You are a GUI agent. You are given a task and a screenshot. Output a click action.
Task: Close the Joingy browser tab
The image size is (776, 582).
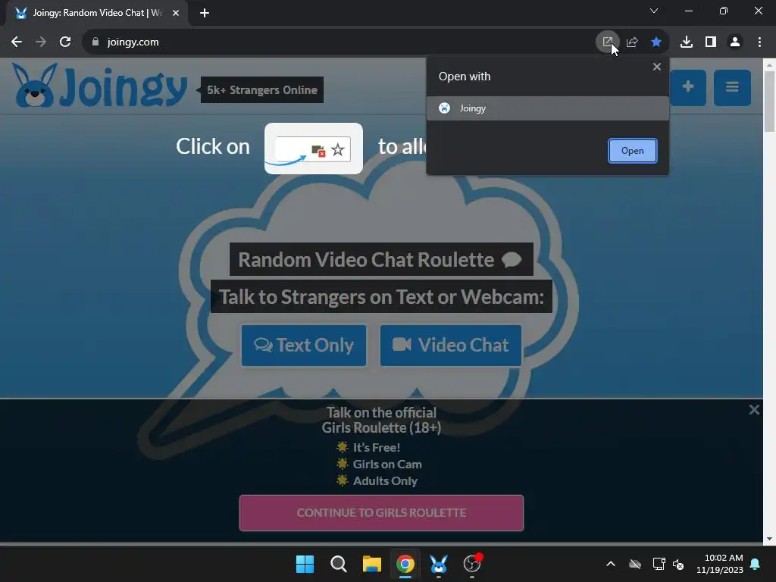(176, 13)
